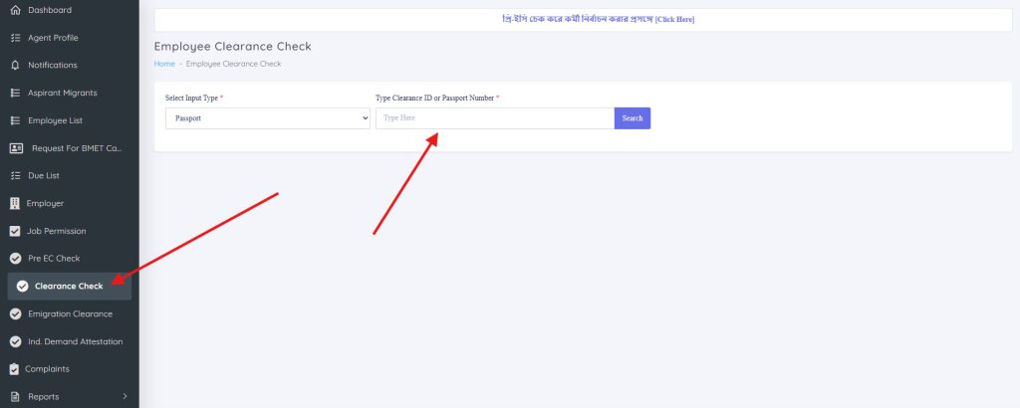The image size is (1020, 408).
Task: Click the Request For BMET Card icon
Action: pyautogui.click(x=17, y=148)
